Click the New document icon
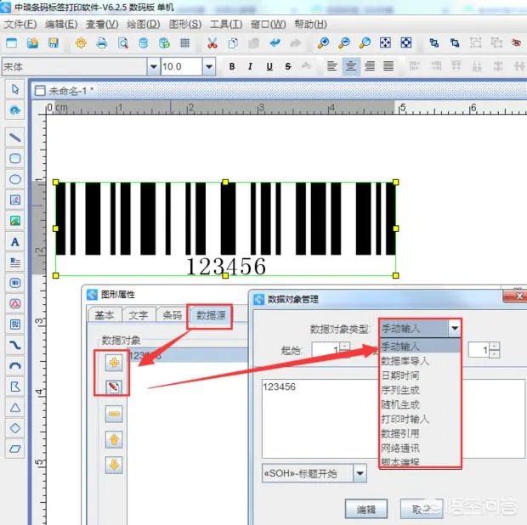Viewport: 527px width, 525px height. [12, 43]
